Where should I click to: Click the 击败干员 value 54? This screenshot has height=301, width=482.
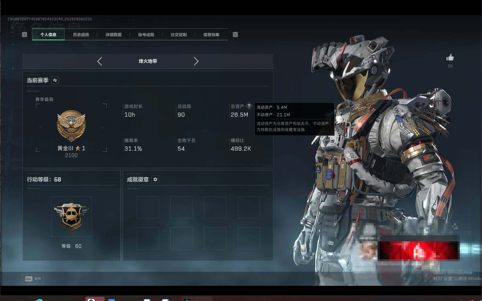pyautogui.click(x=181, y=149)
